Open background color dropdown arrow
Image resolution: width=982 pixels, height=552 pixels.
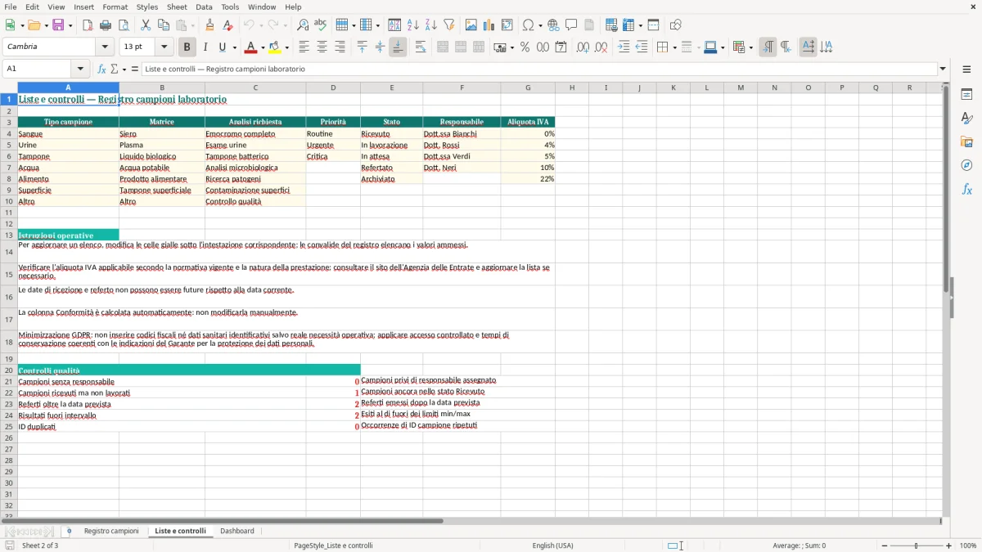pyautogui.click(x=286, y=47)
